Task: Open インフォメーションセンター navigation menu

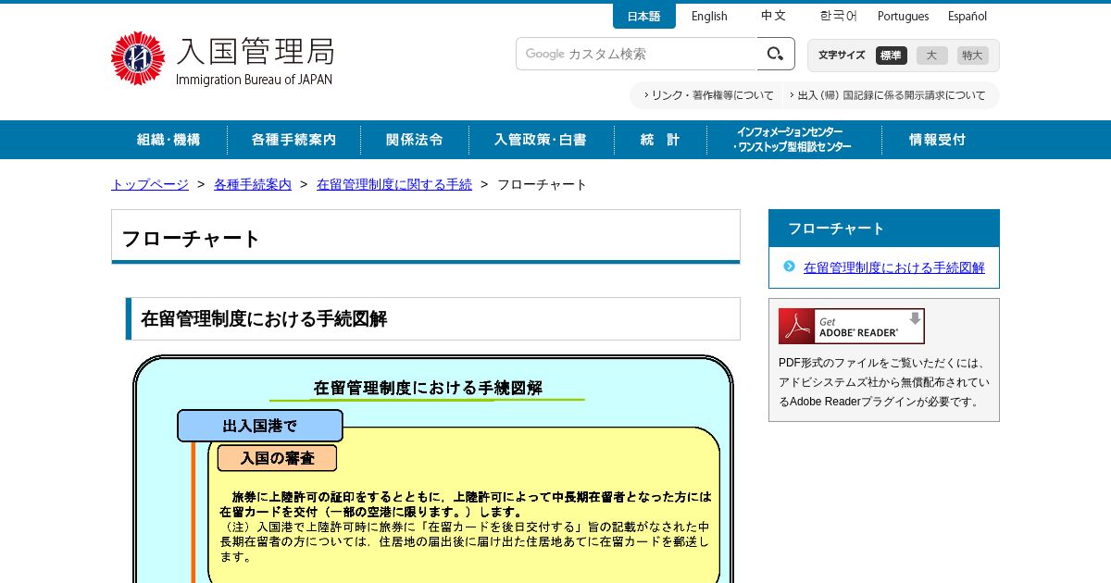Action: pos(793,140)
